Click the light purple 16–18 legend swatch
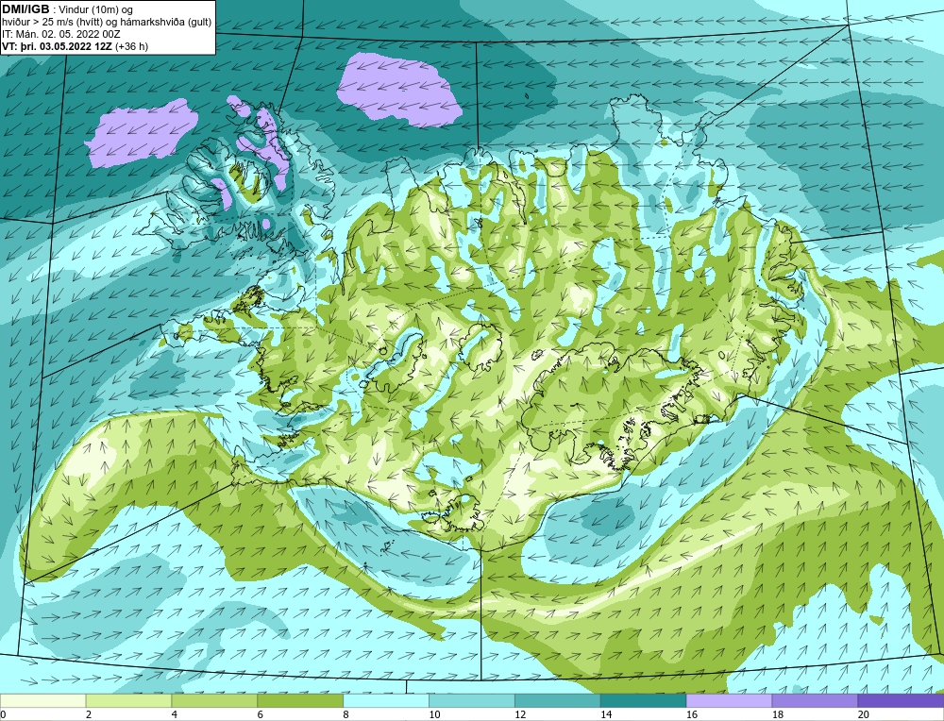Viewport: 944px width, 721px height. coord(729,700)
